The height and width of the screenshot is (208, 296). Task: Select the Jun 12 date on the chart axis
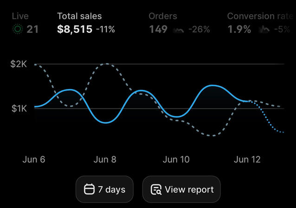point(247,159)
